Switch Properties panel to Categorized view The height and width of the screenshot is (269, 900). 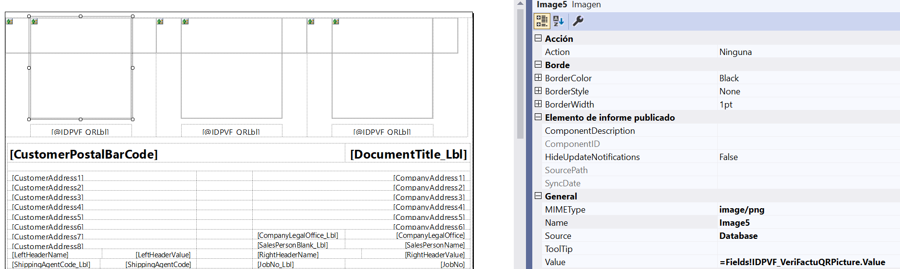(x=542, y=21)
